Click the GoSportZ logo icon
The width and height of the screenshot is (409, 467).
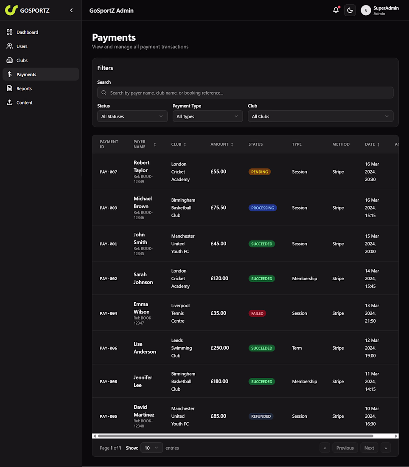click(11, 10)
